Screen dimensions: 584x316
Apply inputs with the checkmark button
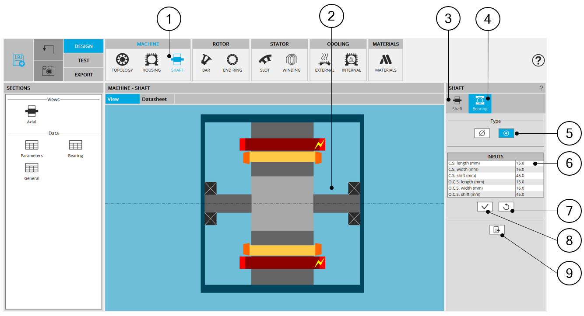coord(485,207)
